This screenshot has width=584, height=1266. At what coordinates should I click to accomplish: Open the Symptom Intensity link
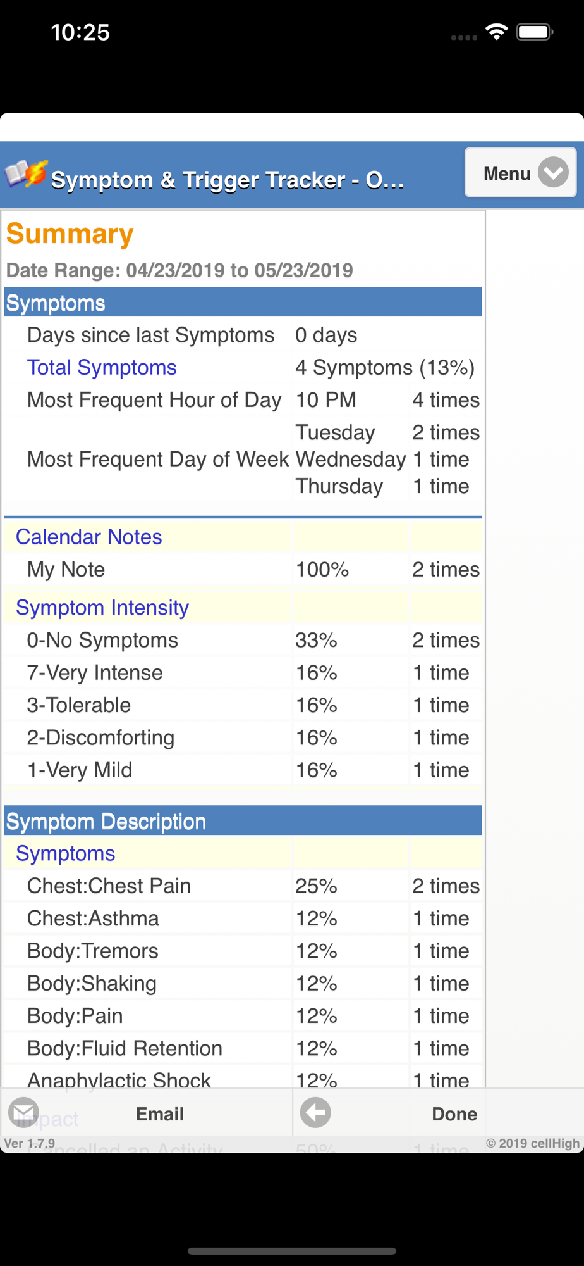[102, 608]
